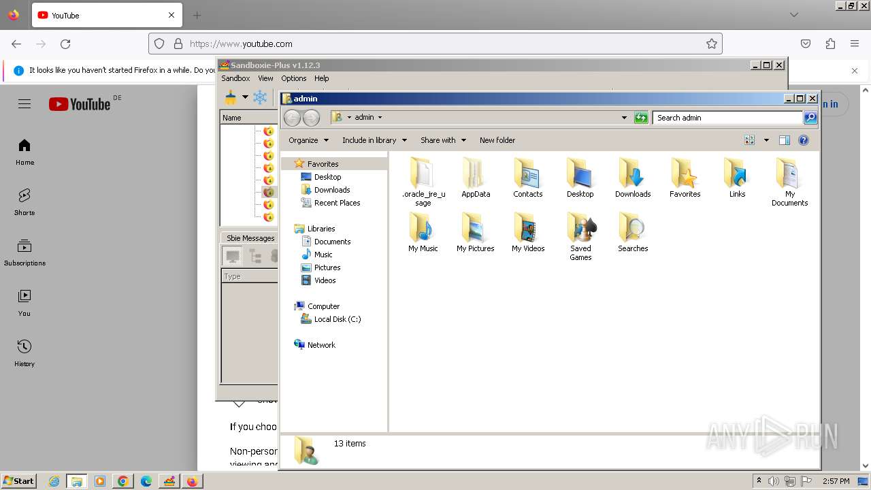Click the search magnifier in Explorer
This screenshot has width=871, height=490.
pyautogui.click(x=810, y=118)
